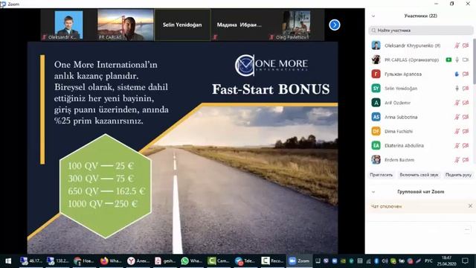Click the Поднять руку button
Viewport: 476px width, 268px height.
click(x=458, y=175)
